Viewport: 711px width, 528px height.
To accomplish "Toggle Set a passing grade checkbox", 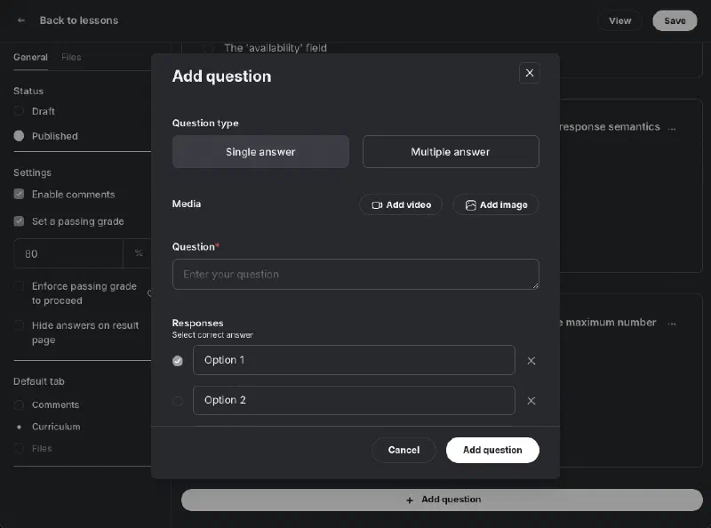I will (x=19, y=221).
